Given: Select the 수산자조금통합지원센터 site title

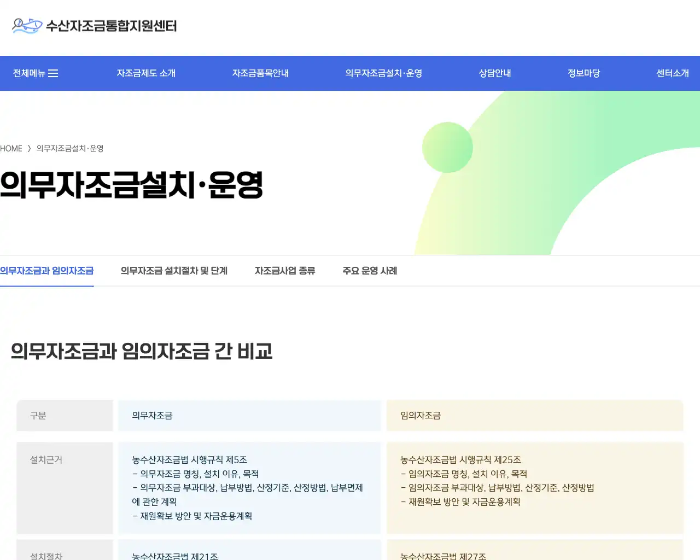Looking at the screenshot, I should pyautogui.click(x=112, y=26).
